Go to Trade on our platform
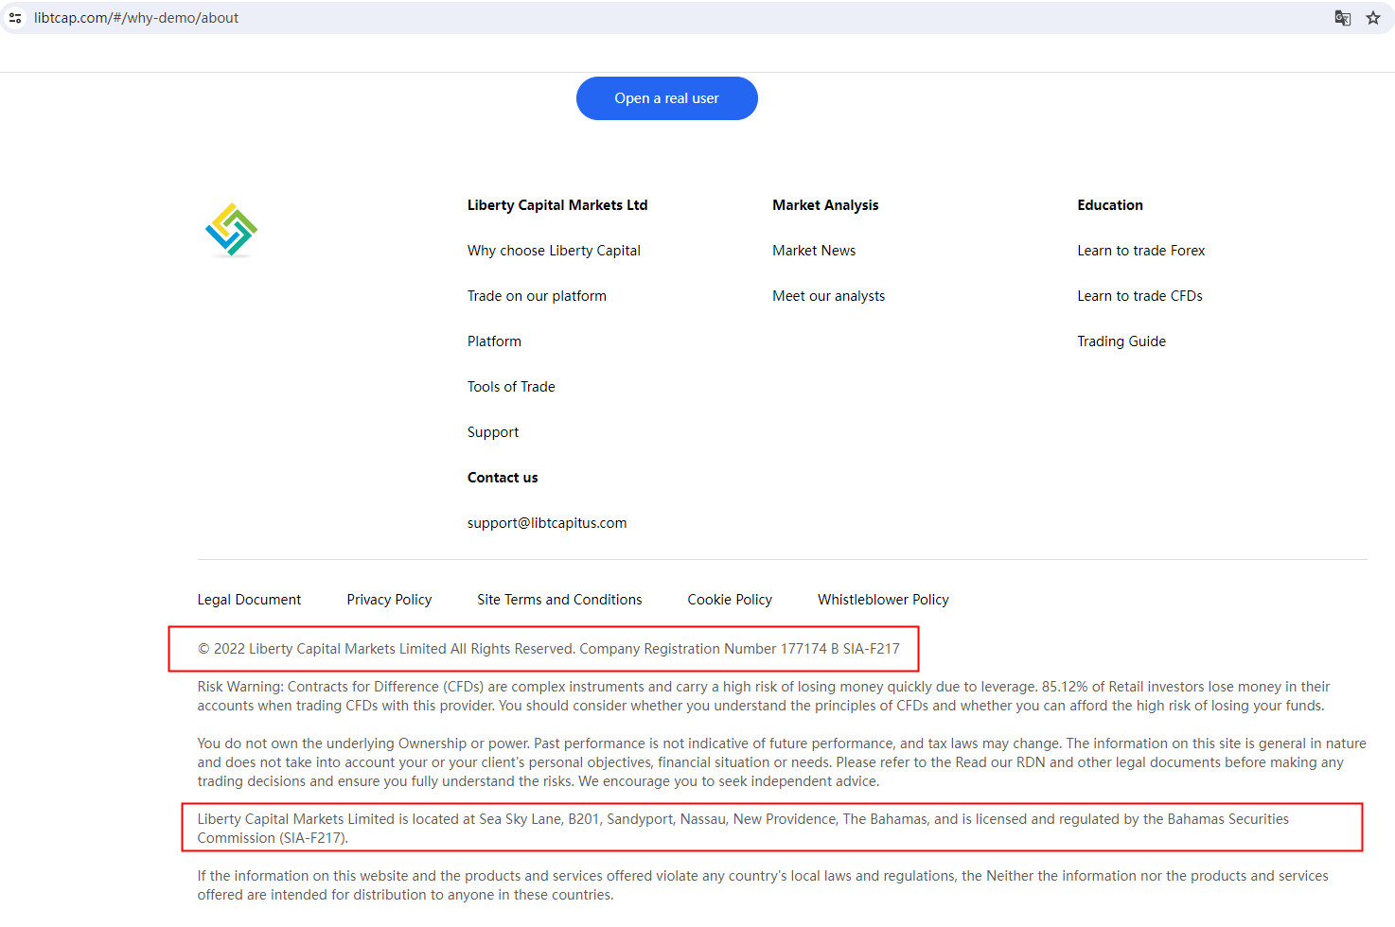The image size is (1395, 927). [537, 296]
